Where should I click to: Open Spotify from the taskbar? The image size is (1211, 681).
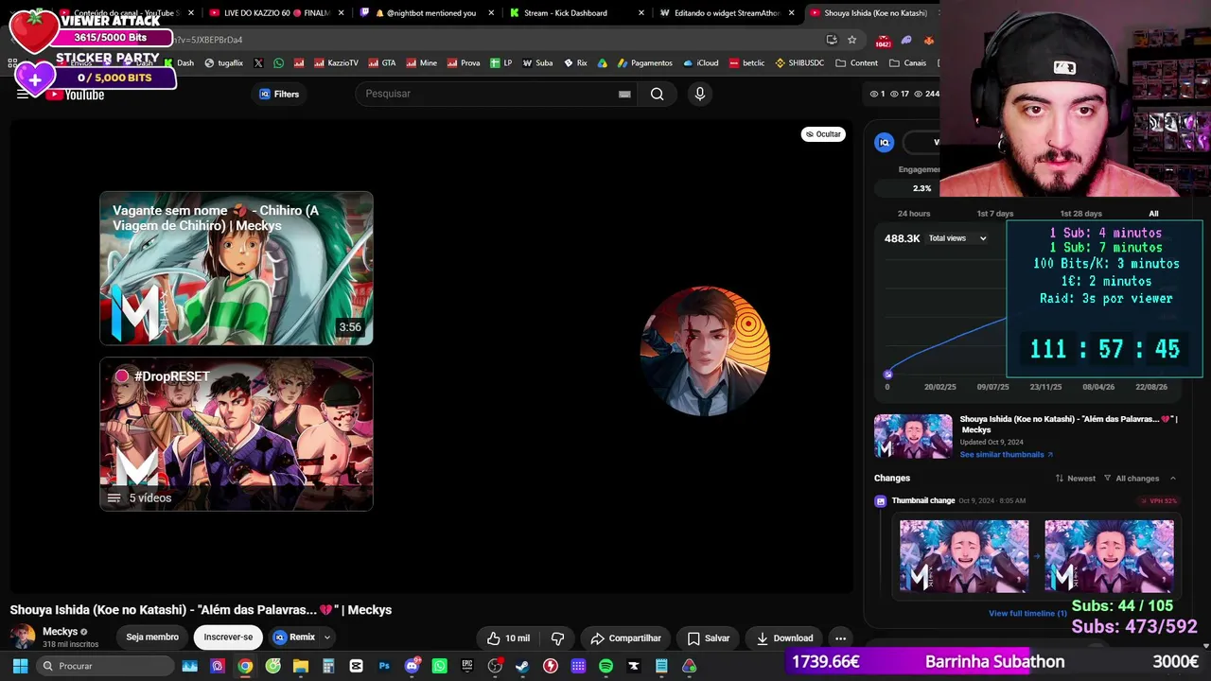pos(605,666)
